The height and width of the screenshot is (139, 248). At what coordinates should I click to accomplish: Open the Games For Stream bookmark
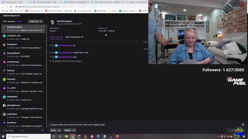(128, 11)
